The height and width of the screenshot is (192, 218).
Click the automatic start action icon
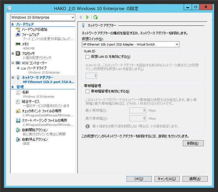coord(18,130)
